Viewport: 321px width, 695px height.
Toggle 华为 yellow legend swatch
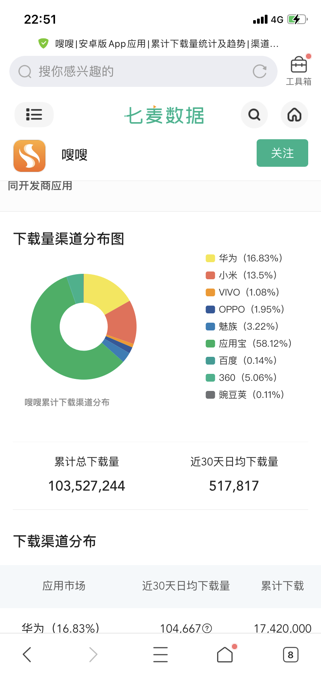210,258
